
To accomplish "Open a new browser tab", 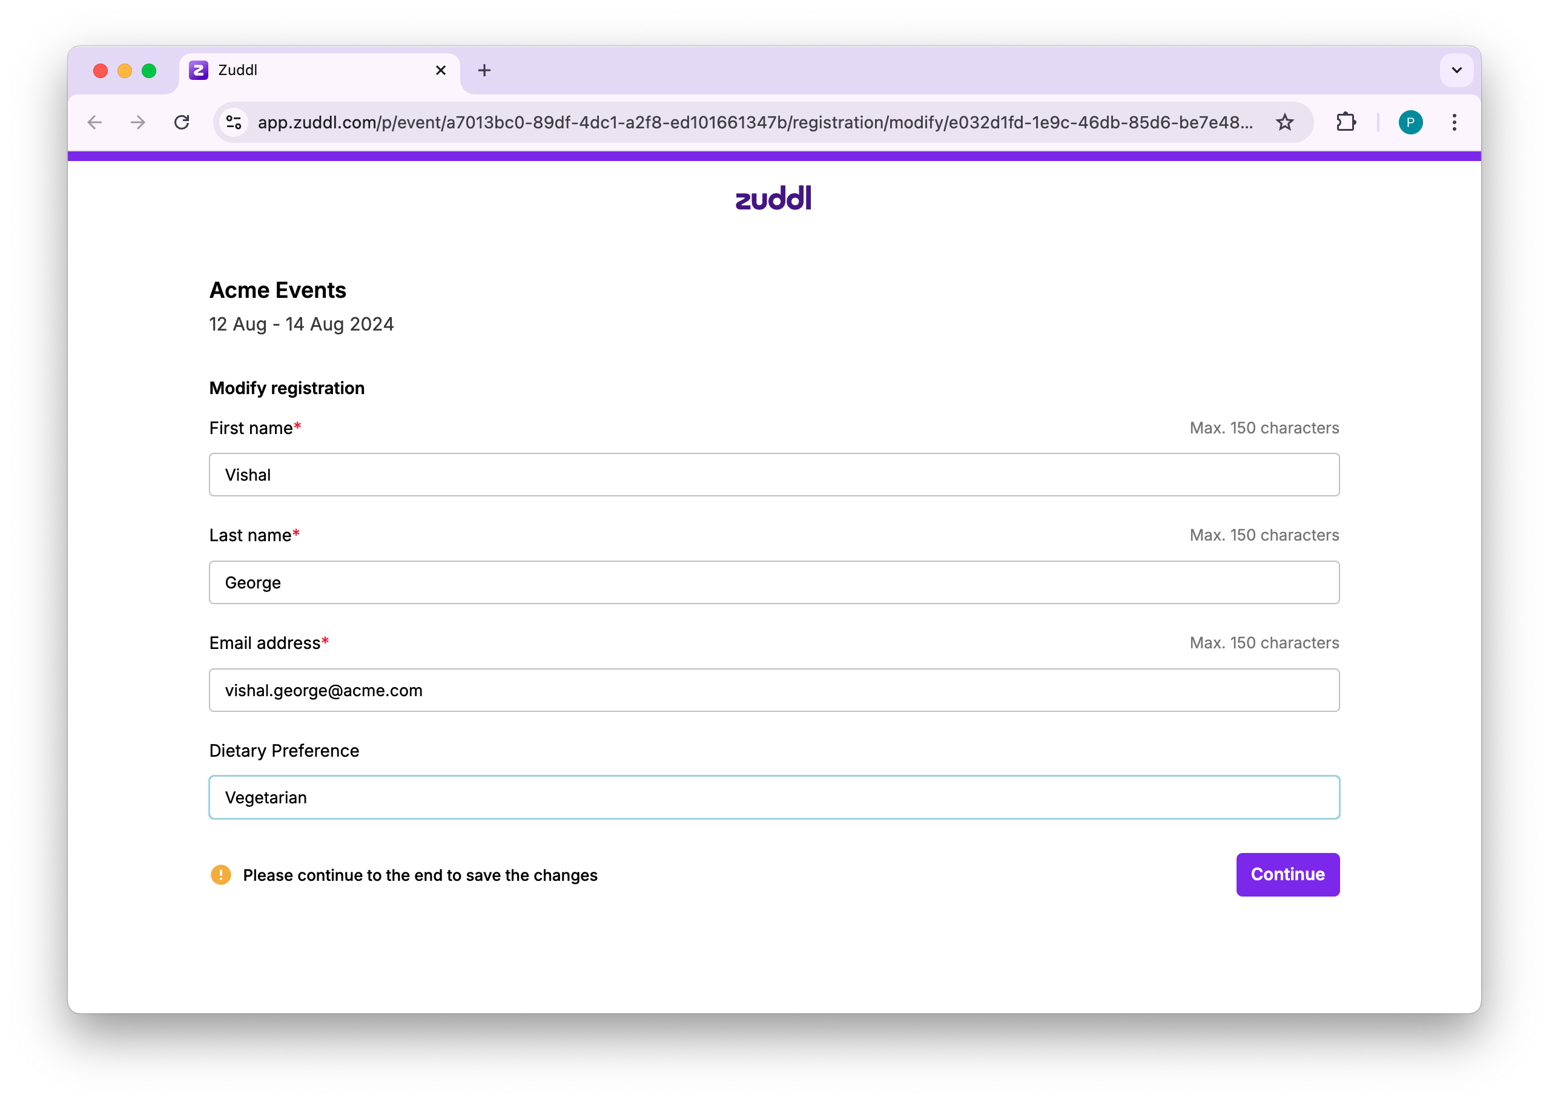I will pyautogui.click(x=484, y=70).
